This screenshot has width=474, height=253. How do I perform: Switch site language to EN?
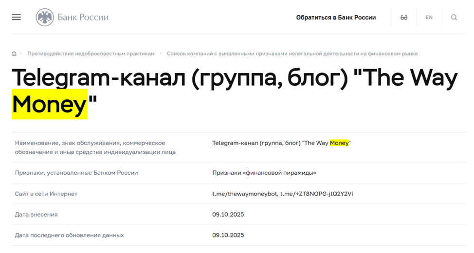[429, 18]
